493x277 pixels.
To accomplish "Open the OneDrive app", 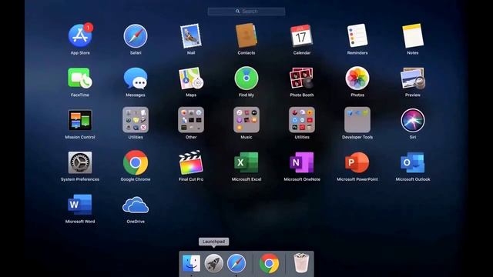I will pyautogui.click(x=136, y=205).
